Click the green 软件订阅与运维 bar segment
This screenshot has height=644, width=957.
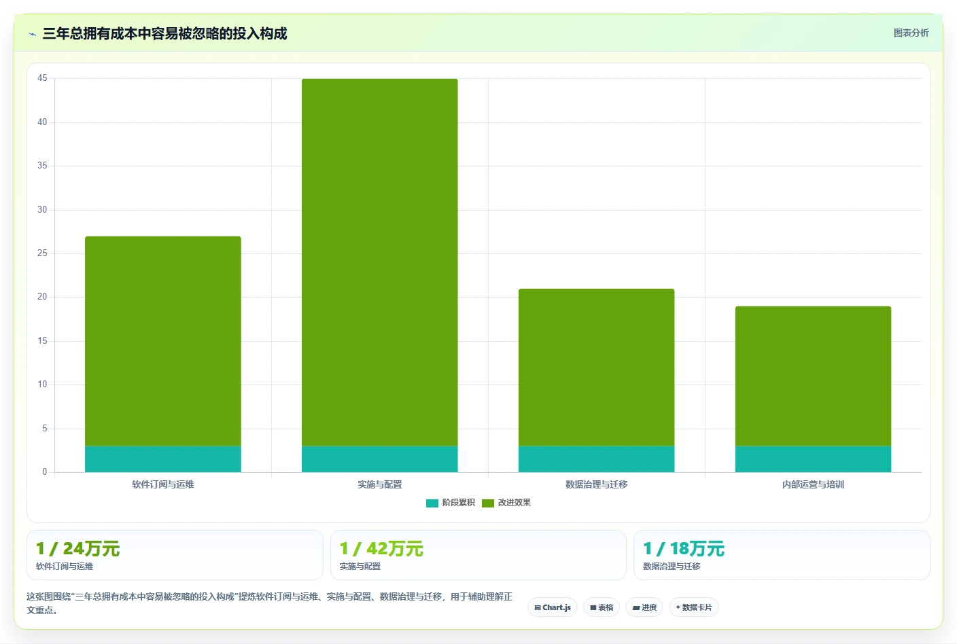[163, 341]
